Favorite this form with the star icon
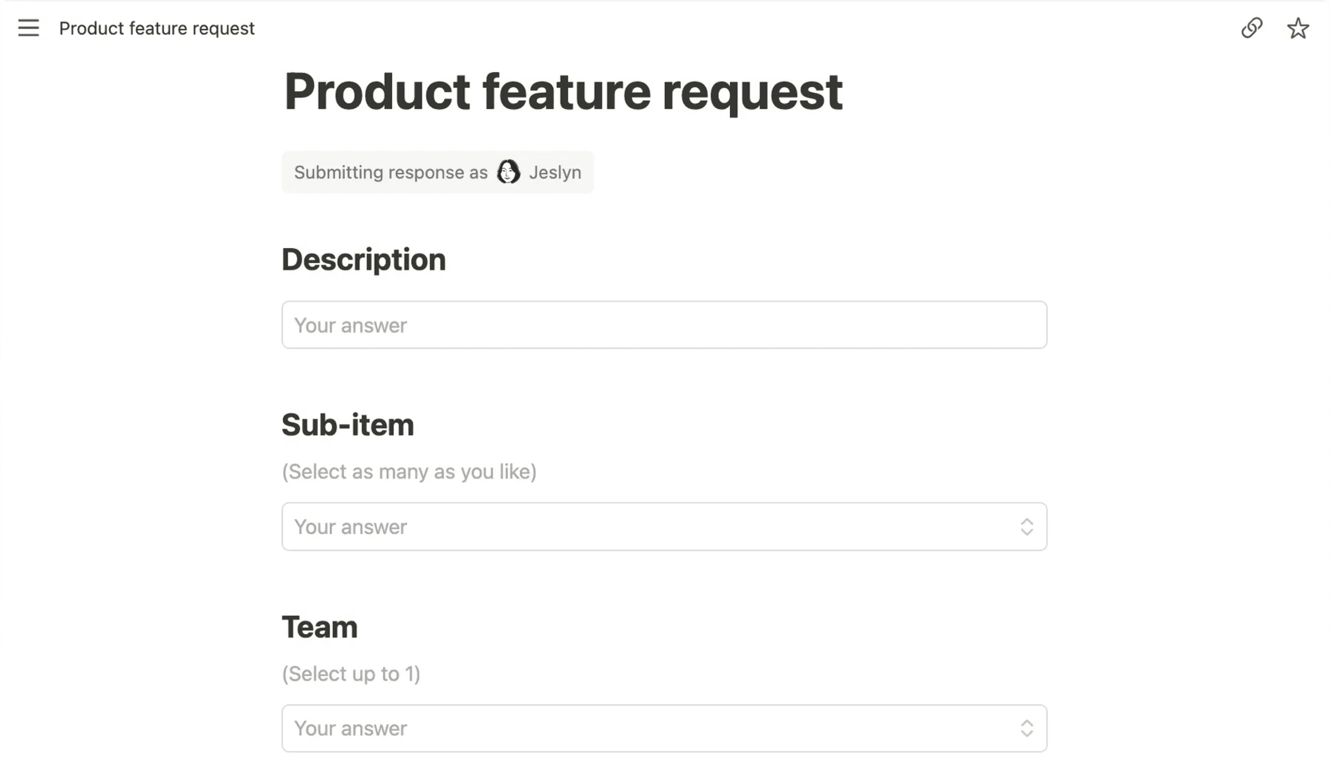1330x777 pixels. 1297,28
